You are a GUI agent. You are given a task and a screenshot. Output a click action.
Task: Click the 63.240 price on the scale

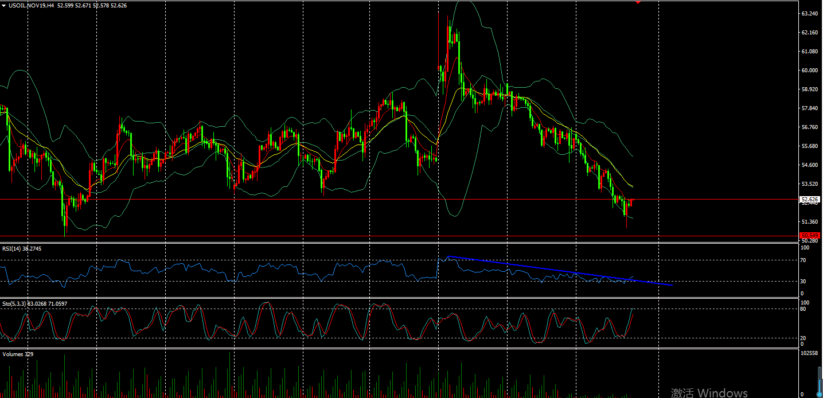[809, 13]
